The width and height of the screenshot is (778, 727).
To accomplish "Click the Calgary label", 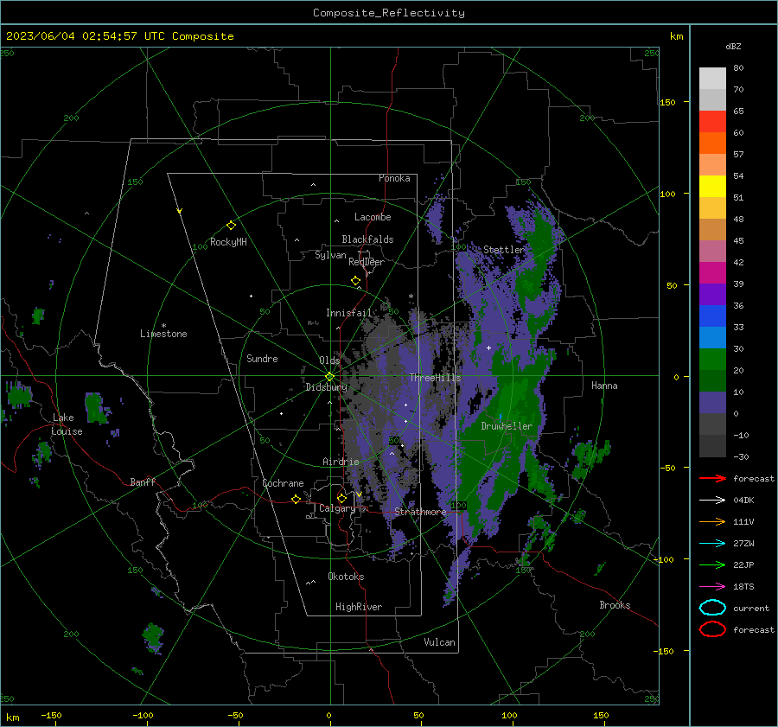I will (337, 508).
